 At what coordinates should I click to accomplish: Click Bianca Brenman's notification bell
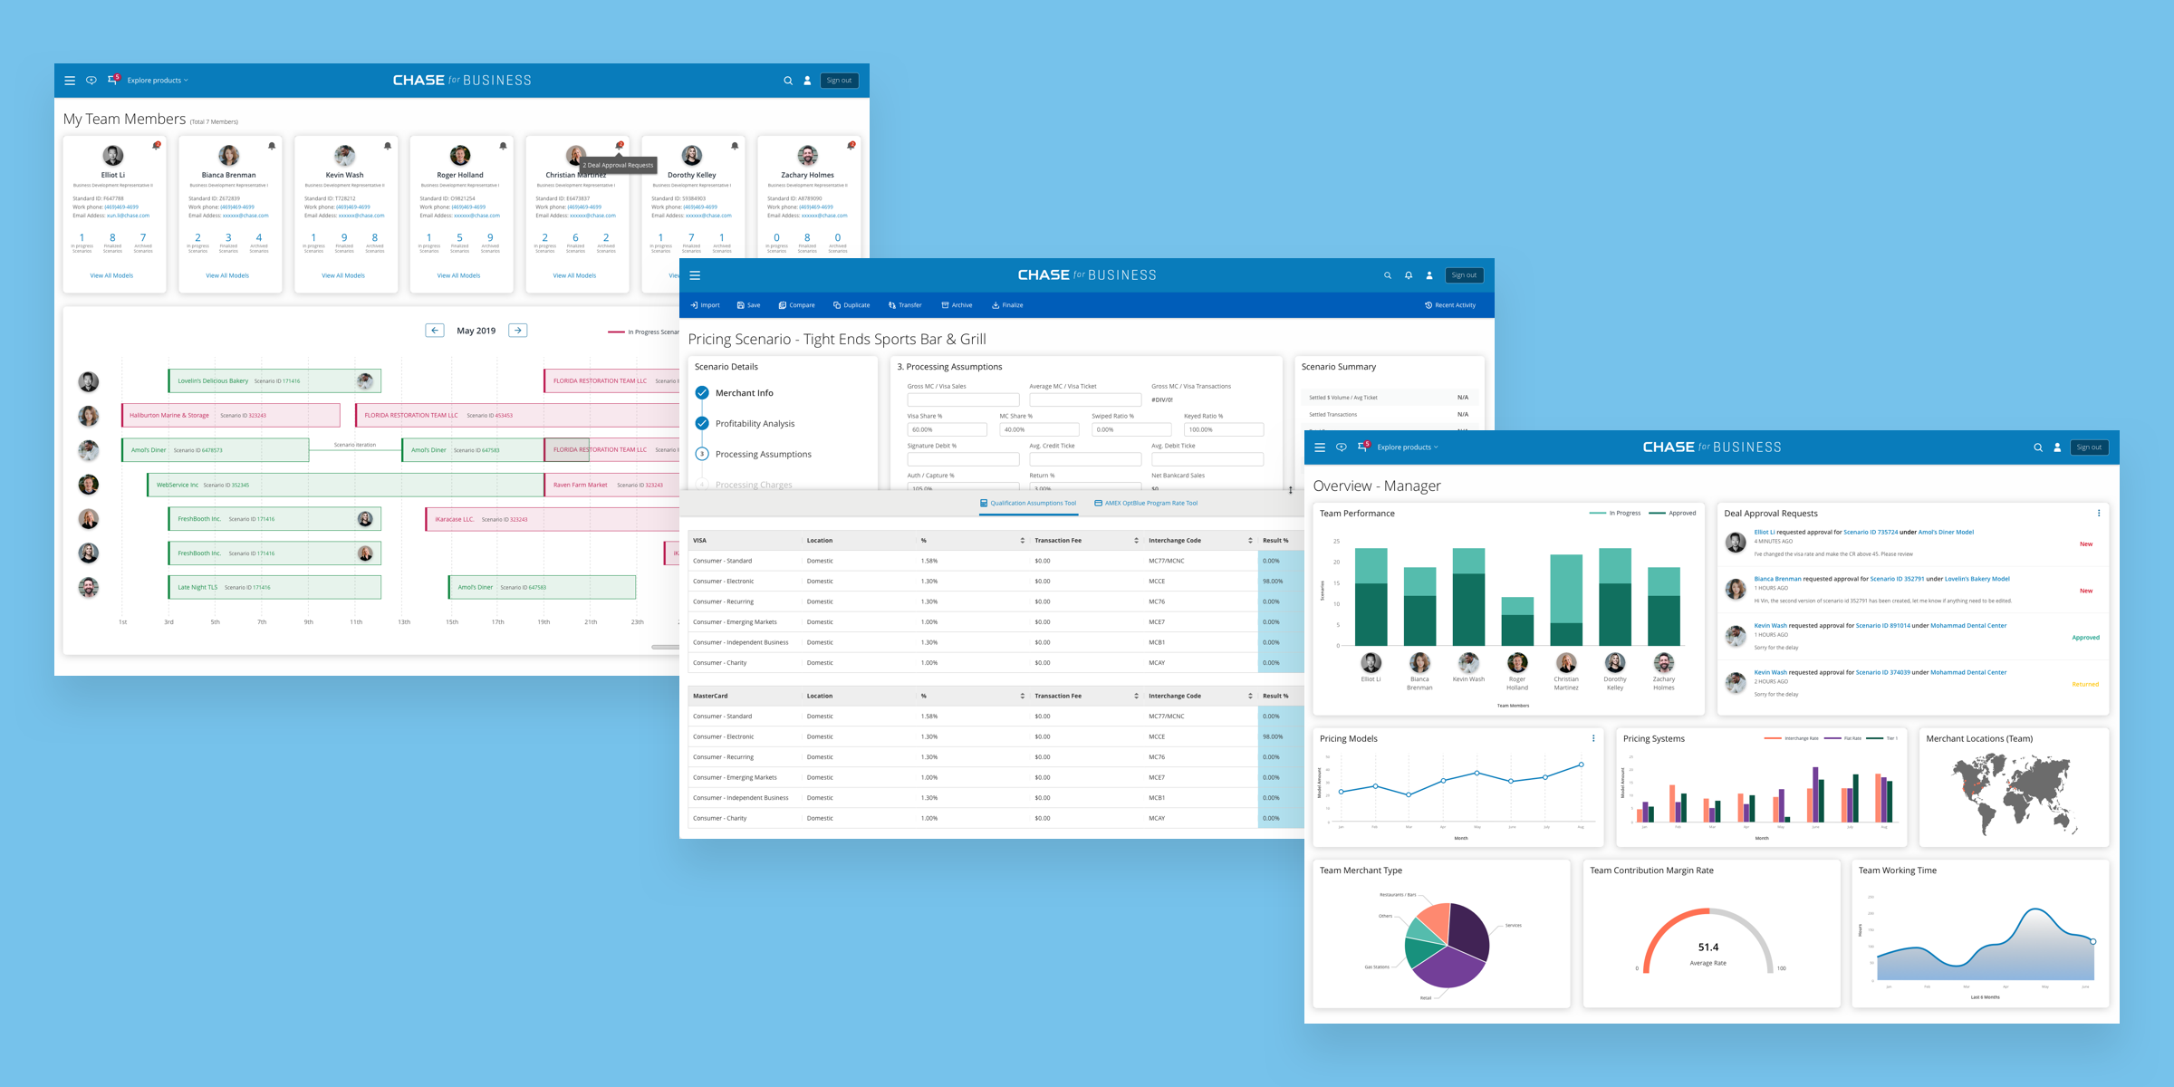click(x=272, y=145)
